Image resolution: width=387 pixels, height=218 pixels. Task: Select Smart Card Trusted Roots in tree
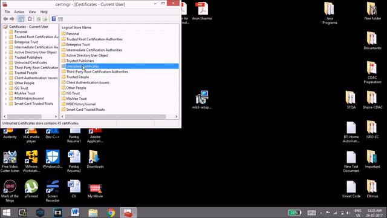34,104
